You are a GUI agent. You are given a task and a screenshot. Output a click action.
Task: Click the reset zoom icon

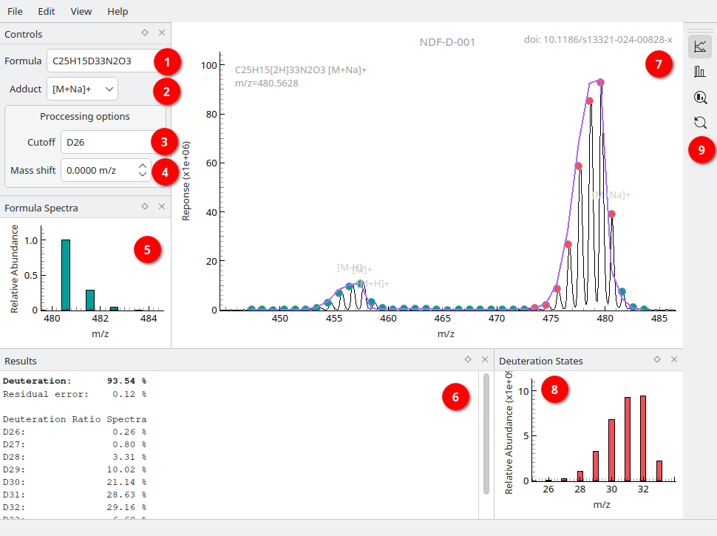click(x=699, y=123)
